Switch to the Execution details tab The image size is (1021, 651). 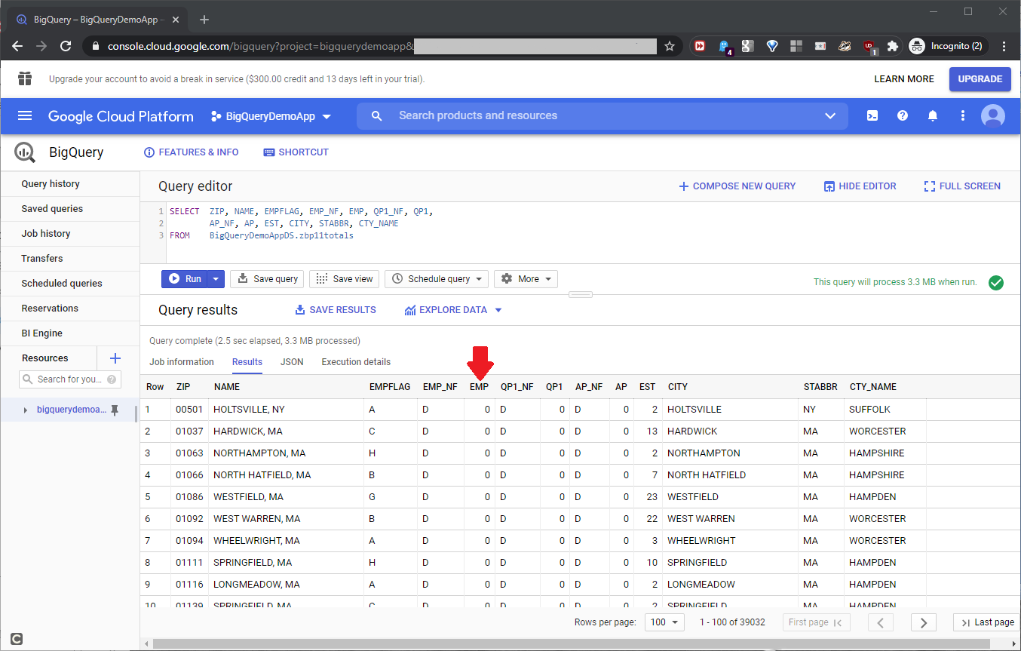[356, 362]
